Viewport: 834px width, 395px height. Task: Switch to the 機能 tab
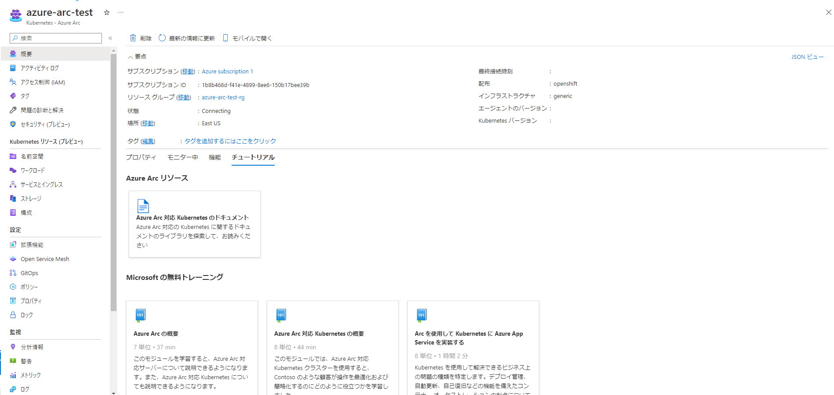(215, 157)
